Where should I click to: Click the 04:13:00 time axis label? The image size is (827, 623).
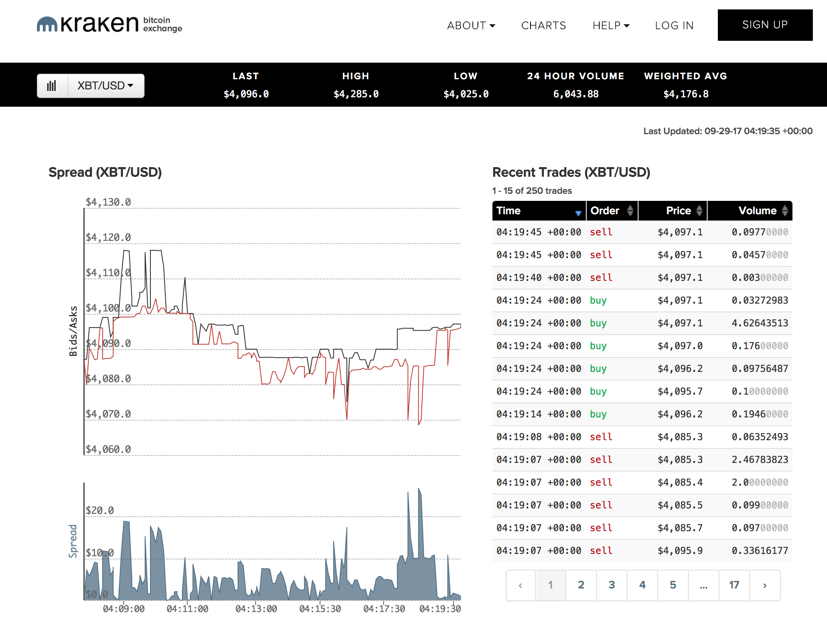coord(256,609)
